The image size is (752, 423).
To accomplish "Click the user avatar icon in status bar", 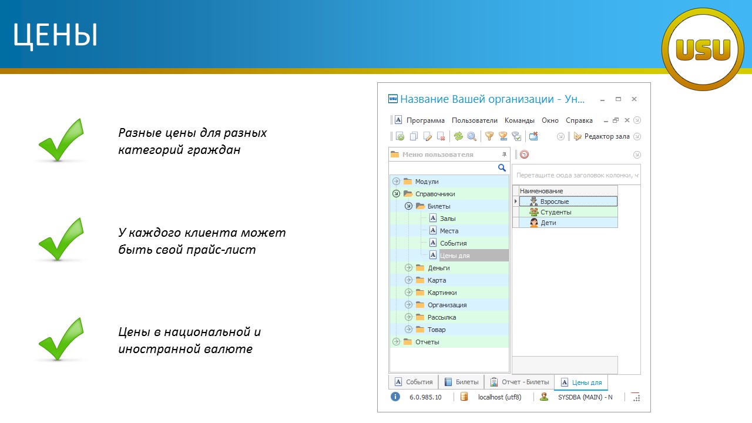I will pos(545,397).
